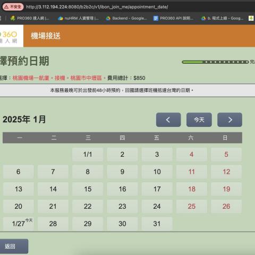Select January 22 on the calendar

click(88, 207)
